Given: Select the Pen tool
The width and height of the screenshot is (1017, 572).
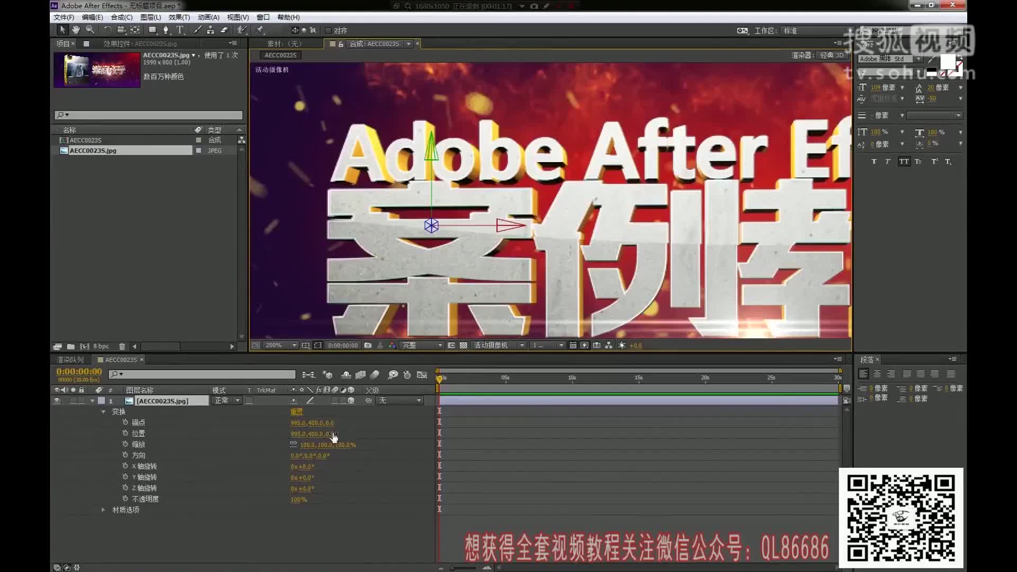Looking at the screenshot, I should (x=166, y=30).
